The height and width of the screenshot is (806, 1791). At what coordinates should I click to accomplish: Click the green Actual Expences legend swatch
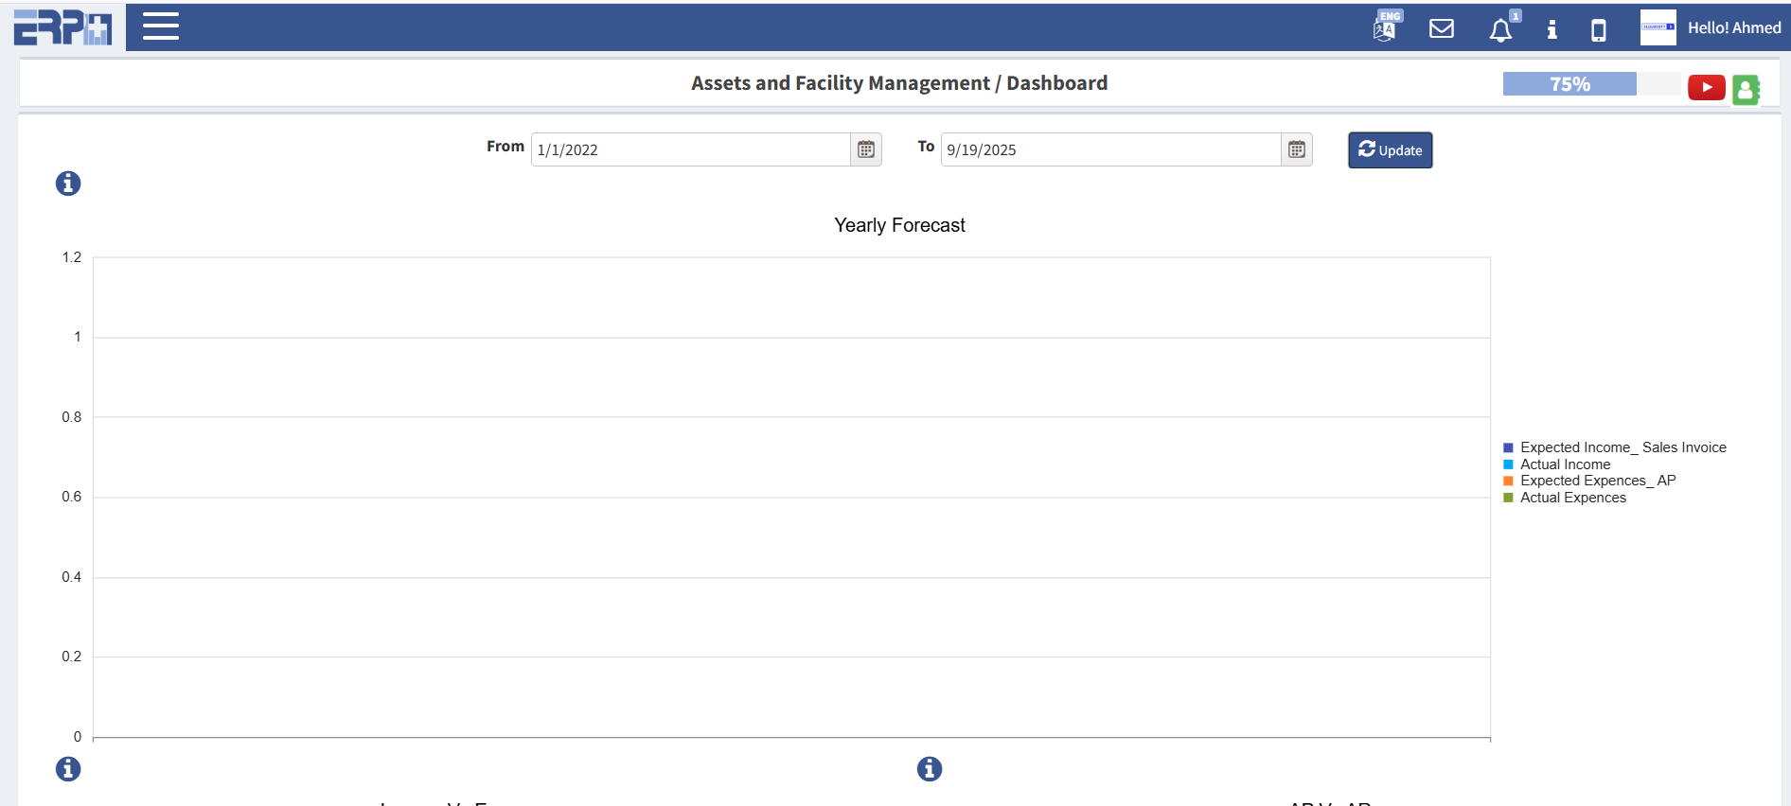1508,498
